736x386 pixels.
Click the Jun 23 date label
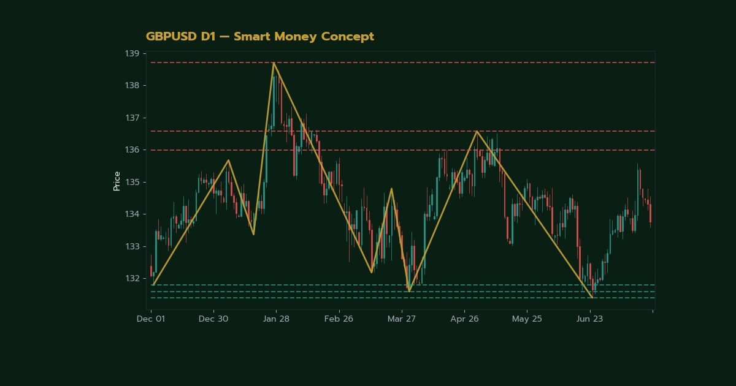[x=590, y=319]
